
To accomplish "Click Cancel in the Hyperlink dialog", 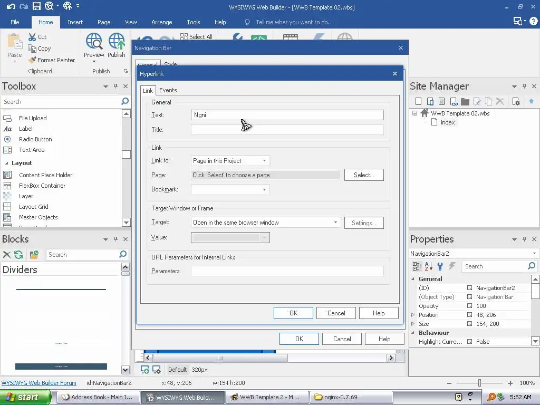I will pos(336,313).
